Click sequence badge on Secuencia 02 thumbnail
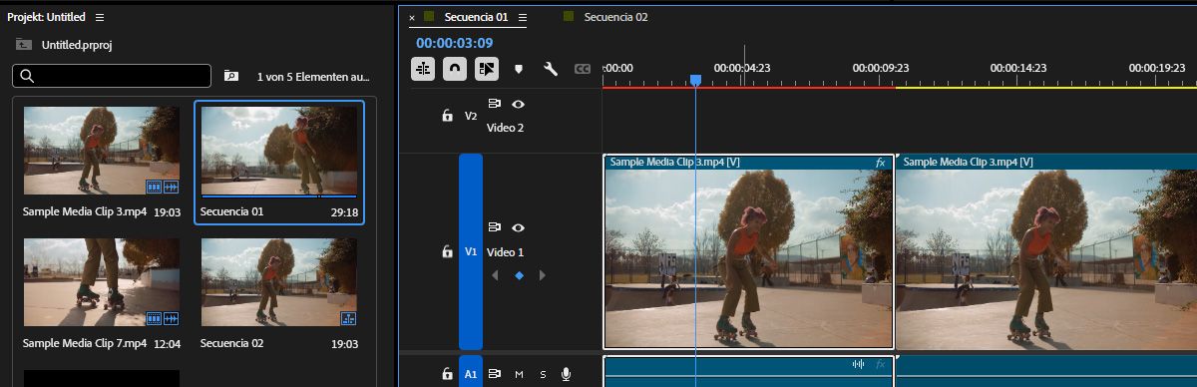This screenshot has height=387, width=1197. pyautogui.click(x=348, y=318)
